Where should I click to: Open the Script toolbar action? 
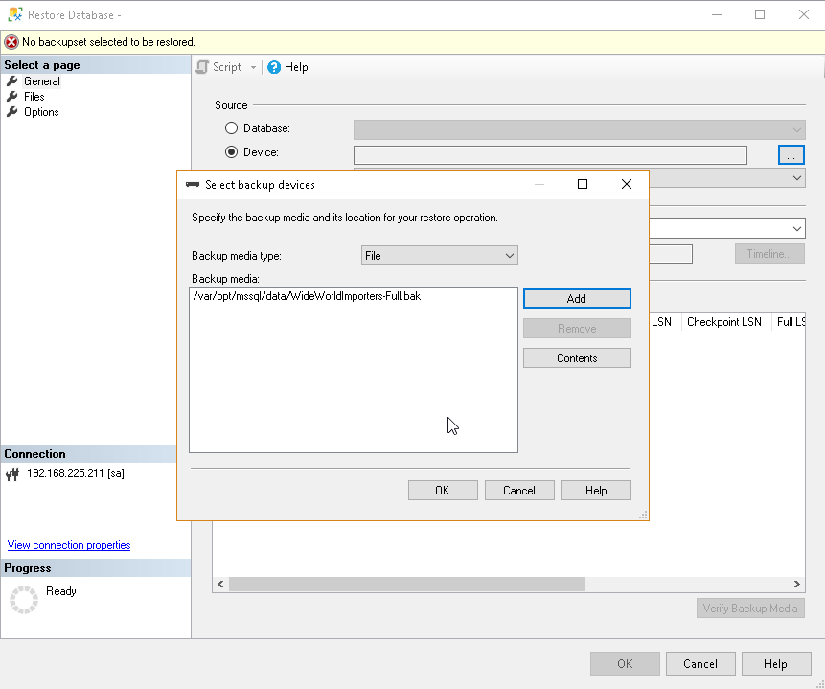(218, 67)
